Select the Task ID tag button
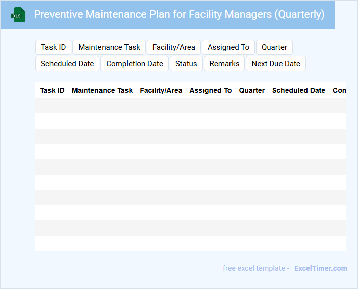 tap(53, 47)
